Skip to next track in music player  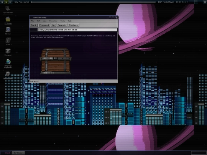click(10, 2)
